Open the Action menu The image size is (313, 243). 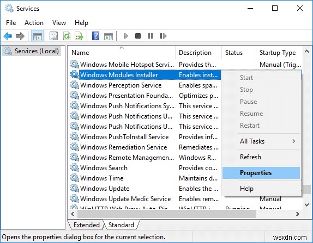click(34, 23)
